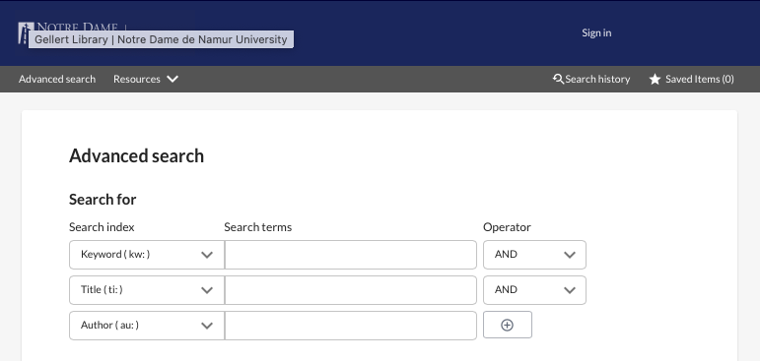Image resolution: width=760 pixels, height=361 pixels.
Task: Change the Keyword row's AND operator
Action: [534, 255]
